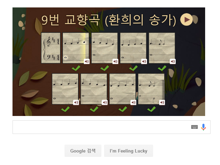Play sound for second bottom-row measure card
The height and width of the screenshot is (165, 220).
coord(105,102)
